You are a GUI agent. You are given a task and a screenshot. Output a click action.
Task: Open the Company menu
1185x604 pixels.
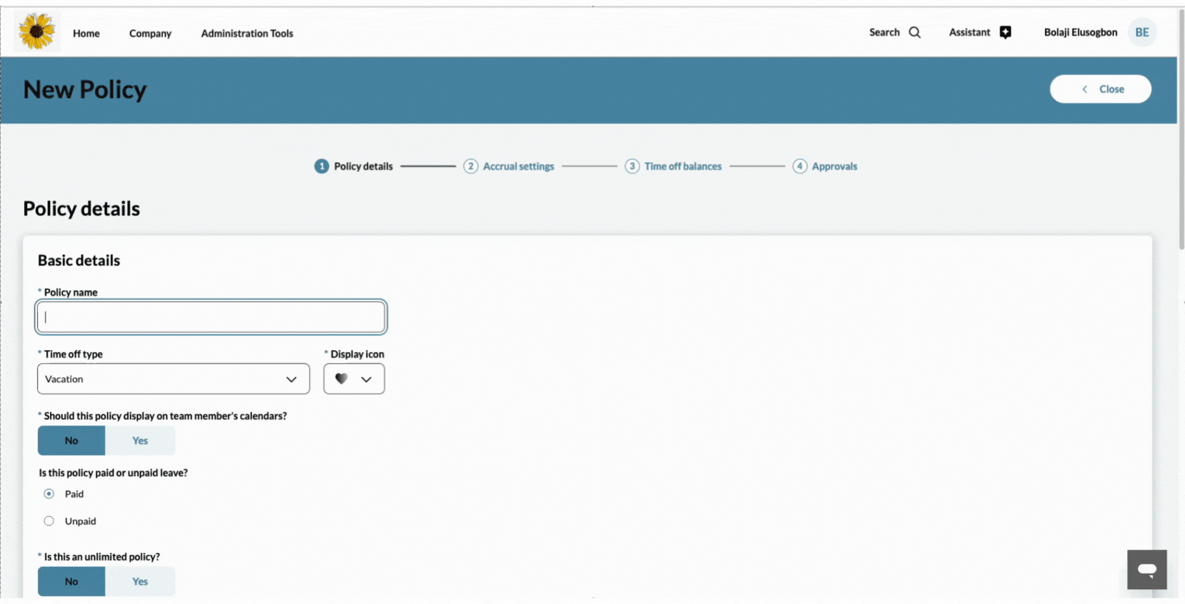tap(150, 33)
